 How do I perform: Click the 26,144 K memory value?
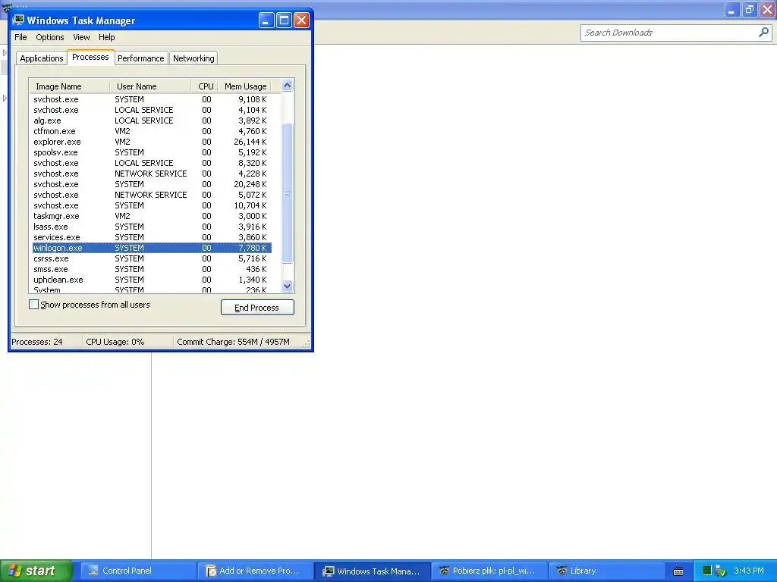click(x=250, y=142)
